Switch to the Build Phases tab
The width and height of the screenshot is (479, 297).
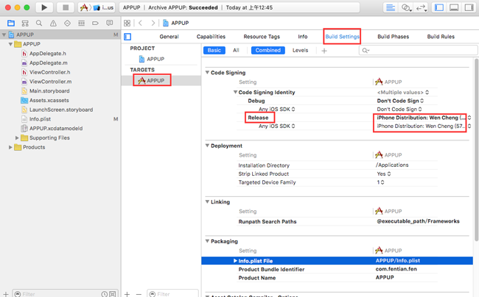pyautogui.click(x=393, y=36)
